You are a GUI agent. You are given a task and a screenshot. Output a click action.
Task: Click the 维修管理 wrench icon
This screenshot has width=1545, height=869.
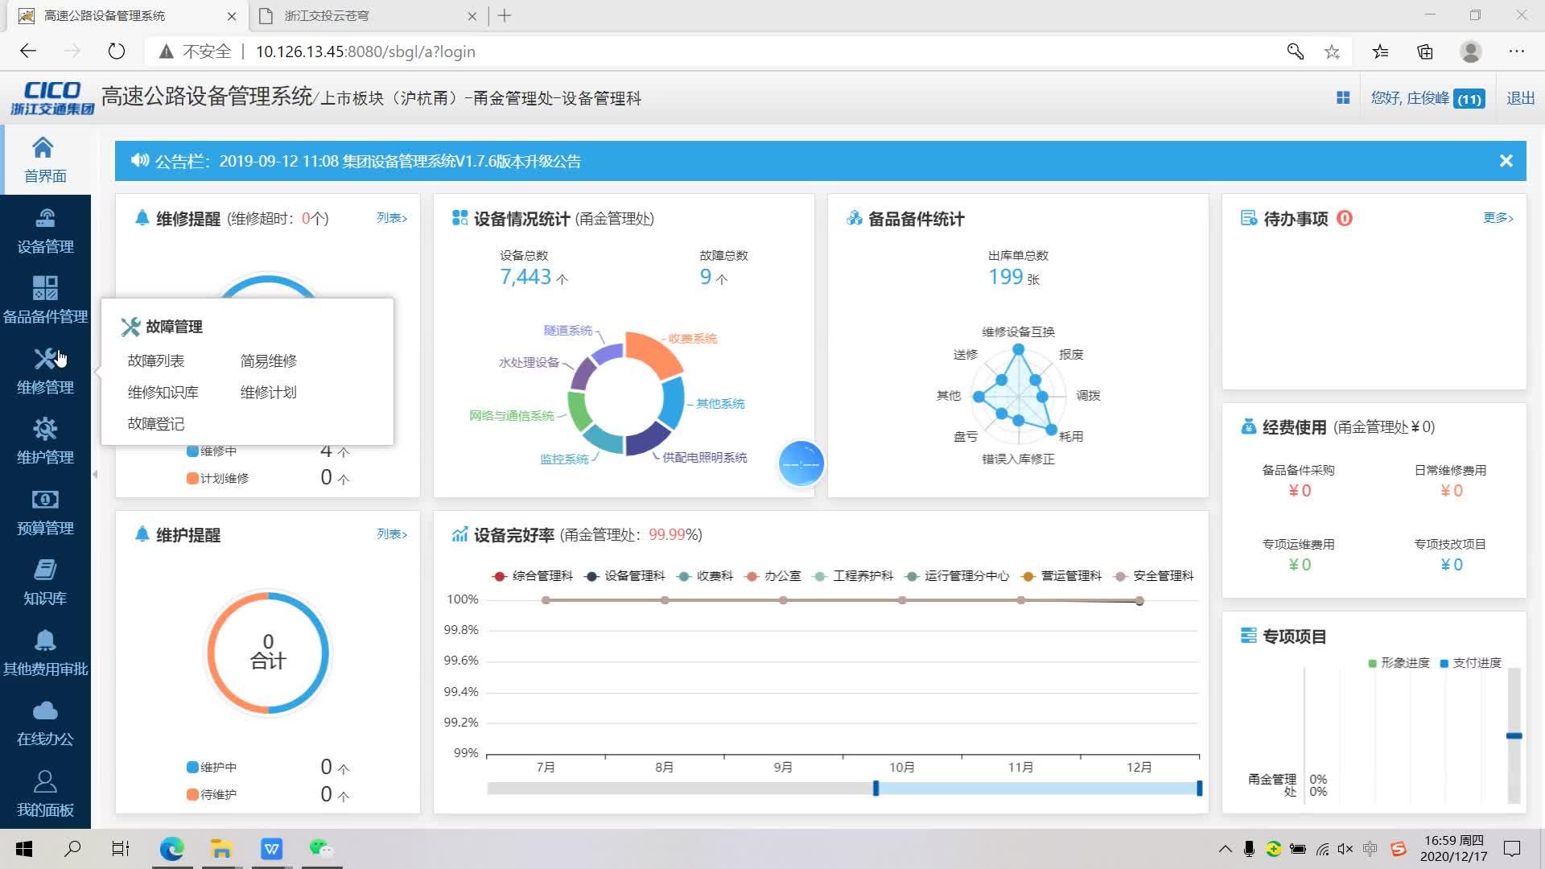45,359
